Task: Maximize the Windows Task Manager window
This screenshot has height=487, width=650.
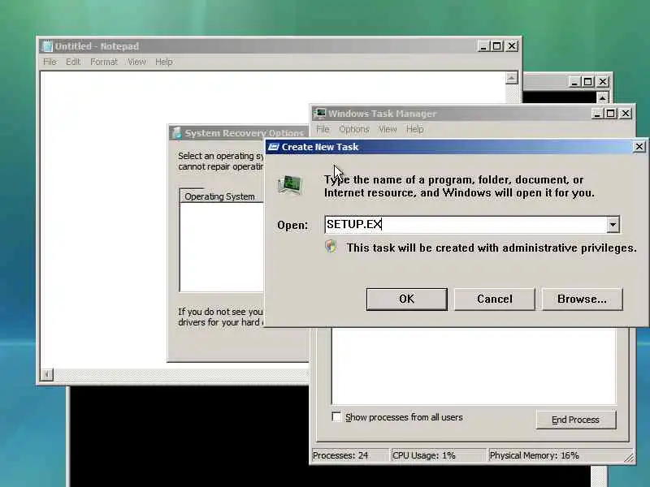Action: point(611,113)
